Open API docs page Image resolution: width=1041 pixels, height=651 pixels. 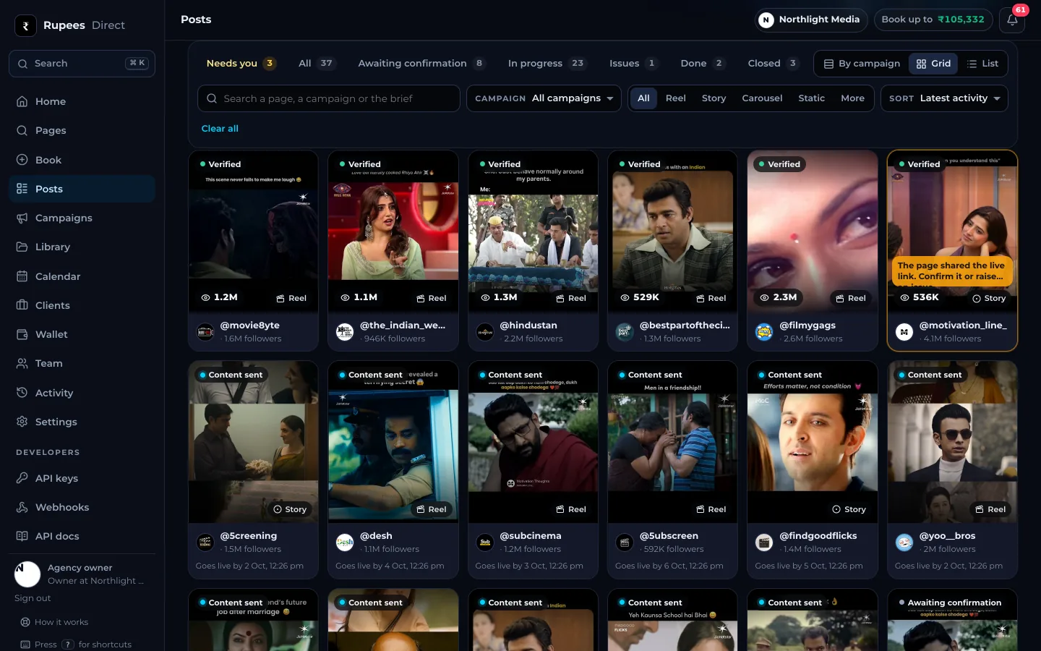click(x=82, y=536)
